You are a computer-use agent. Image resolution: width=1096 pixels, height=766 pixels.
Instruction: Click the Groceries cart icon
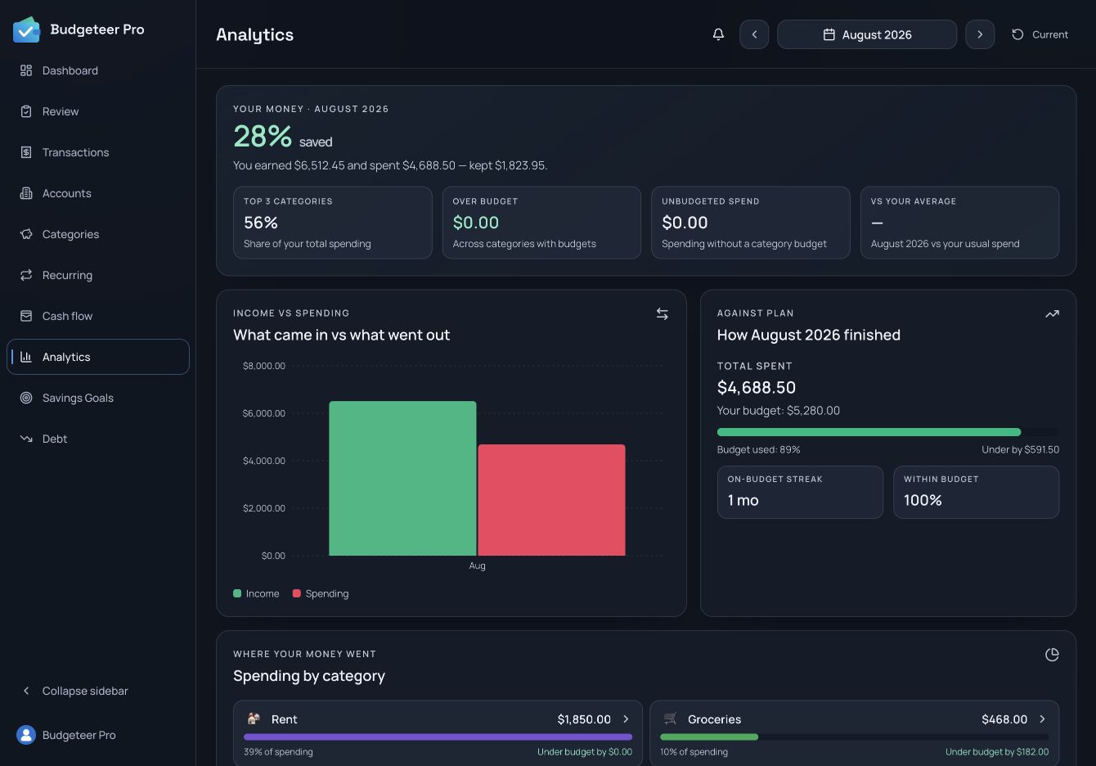click(670, 719)
